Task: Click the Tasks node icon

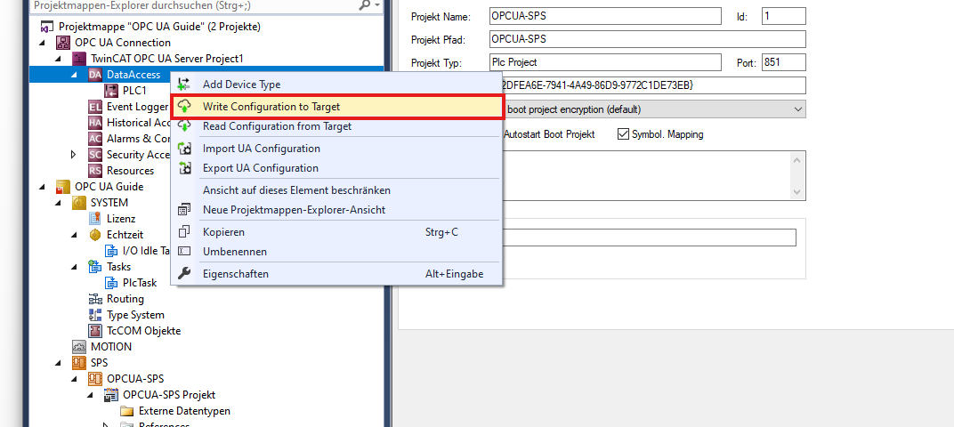Action: (95, 266)
